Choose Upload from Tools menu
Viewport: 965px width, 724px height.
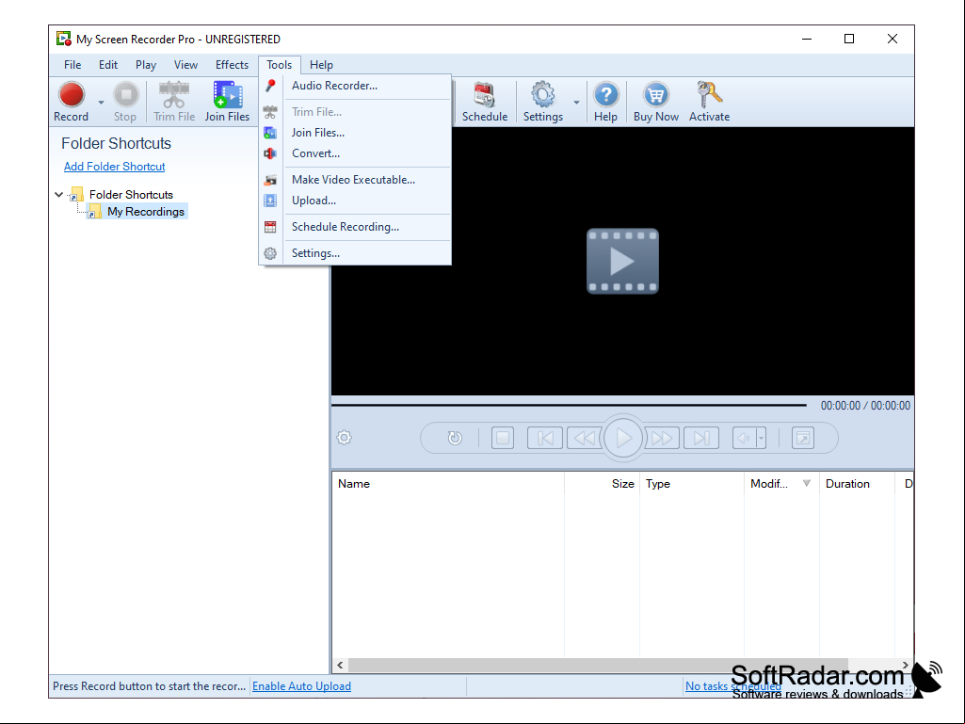click(356, 201)
